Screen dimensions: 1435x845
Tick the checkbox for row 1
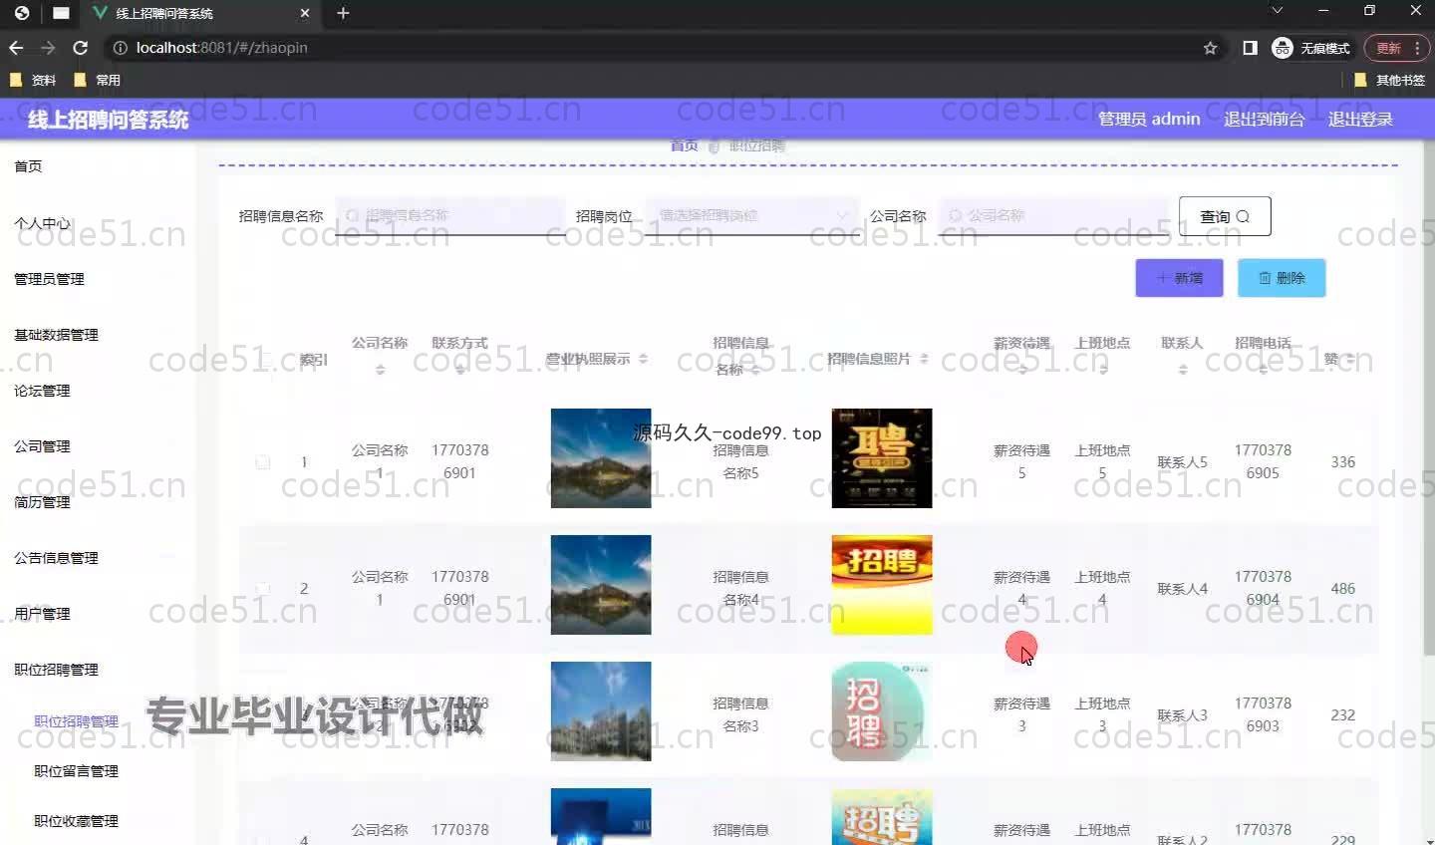(263, 462)
